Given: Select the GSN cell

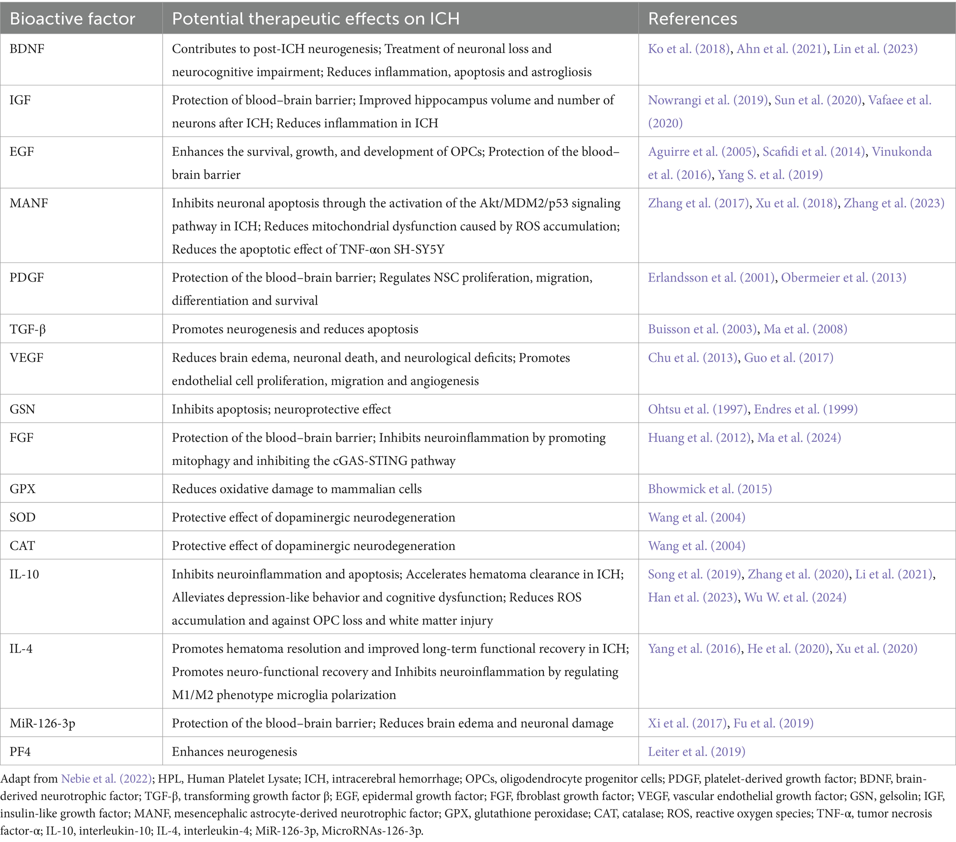Looking at the screenshot, I should (81, 409).
